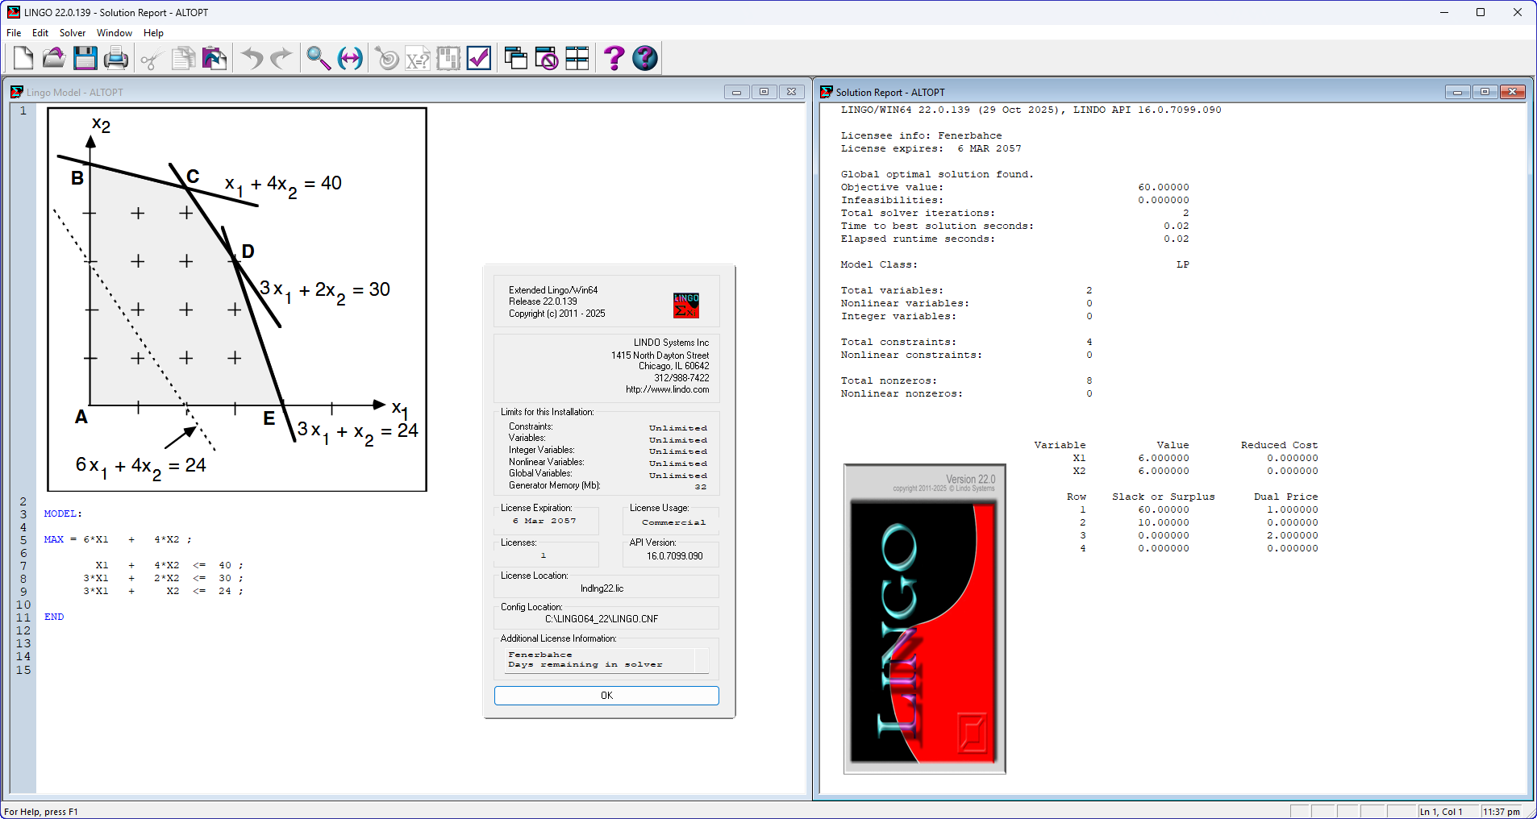Click the LINGO splash image thumbnail

pyautogui.click(x=924, y=619)
